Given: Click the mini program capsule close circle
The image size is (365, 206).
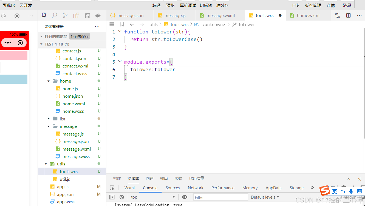Looking at the screenshot, I should click(20, 43).
